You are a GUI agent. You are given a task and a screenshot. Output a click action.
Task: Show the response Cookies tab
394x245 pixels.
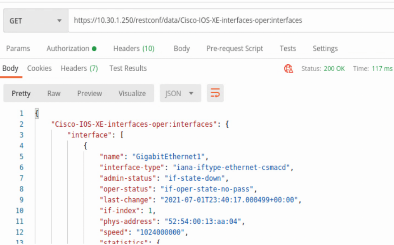click(39, 68)
